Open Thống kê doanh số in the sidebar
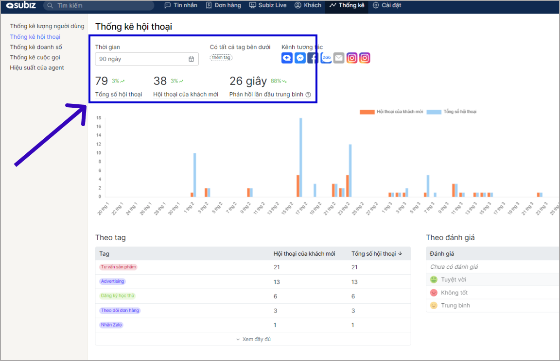Screen dimensions: 560x361 click(36, 47)
